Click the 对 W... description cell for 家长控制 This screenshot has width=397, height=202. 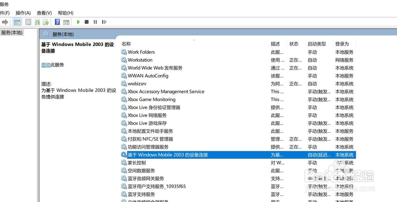point(278,163)
